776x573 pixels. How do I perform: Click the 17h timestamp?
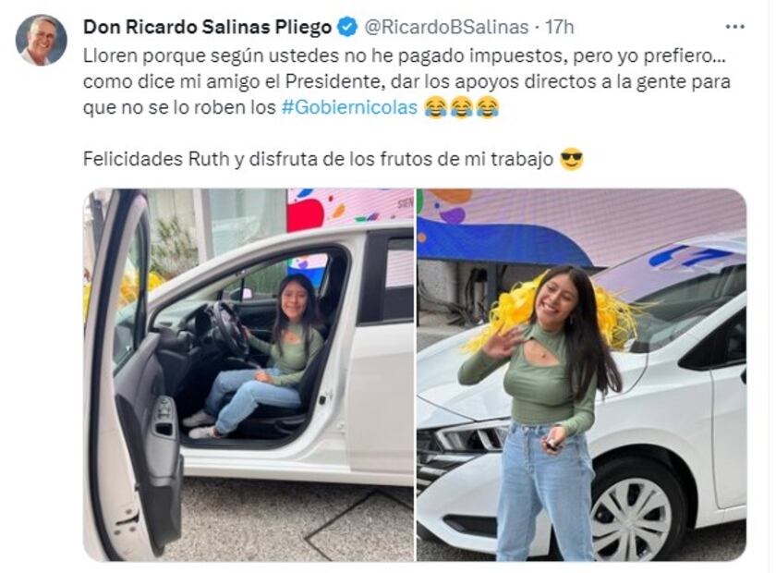coord(560,27)
